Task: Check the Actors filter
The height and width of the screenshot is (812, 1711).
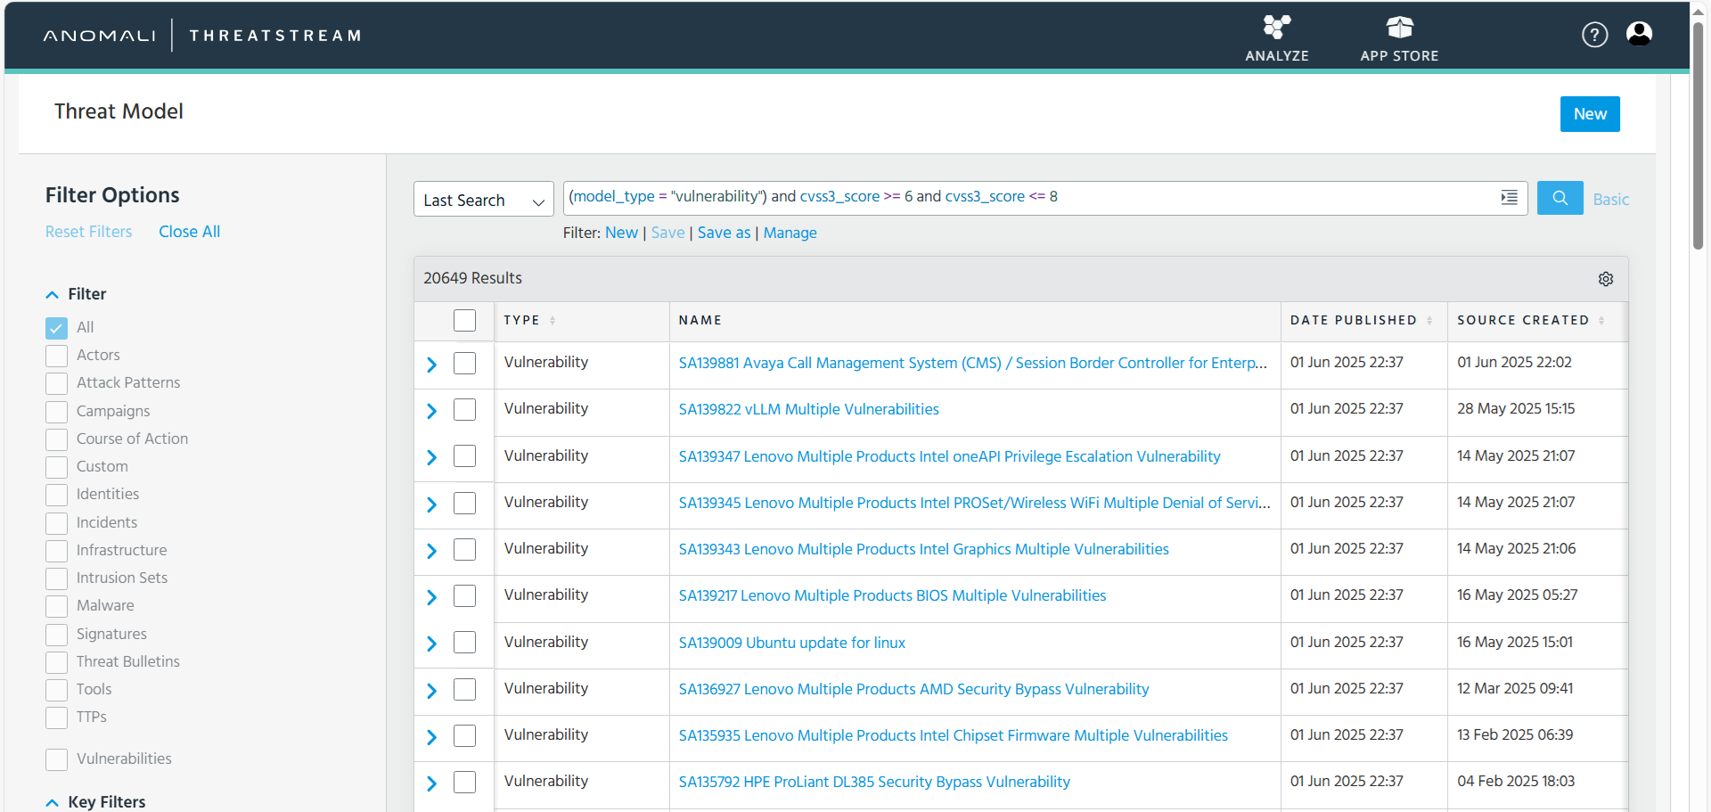Action: (x=56, y=356)
